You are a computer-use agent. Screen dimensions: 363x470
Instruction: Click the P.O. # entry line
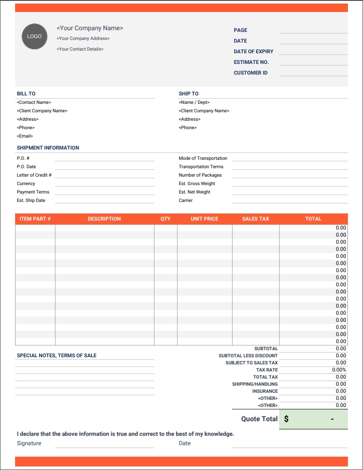[104, 160]
